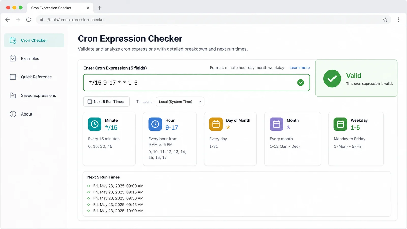This screenshot has height=229, width=407.
Task: Click the "Every 15 minutes" description
Action: tap(104, 139)
